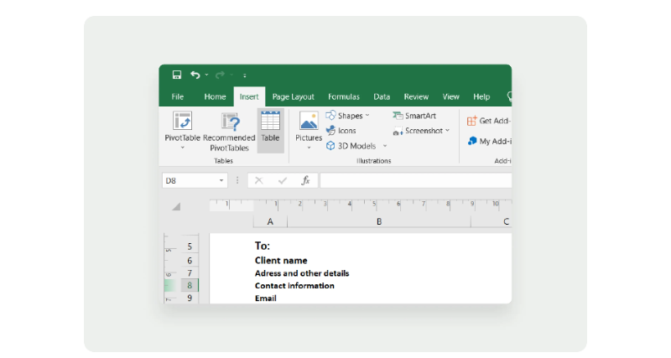Image resolution: width=671 pixels, height=358 pixels.
Task: Click the "Client name" cell
Action: tap(281, 261)
